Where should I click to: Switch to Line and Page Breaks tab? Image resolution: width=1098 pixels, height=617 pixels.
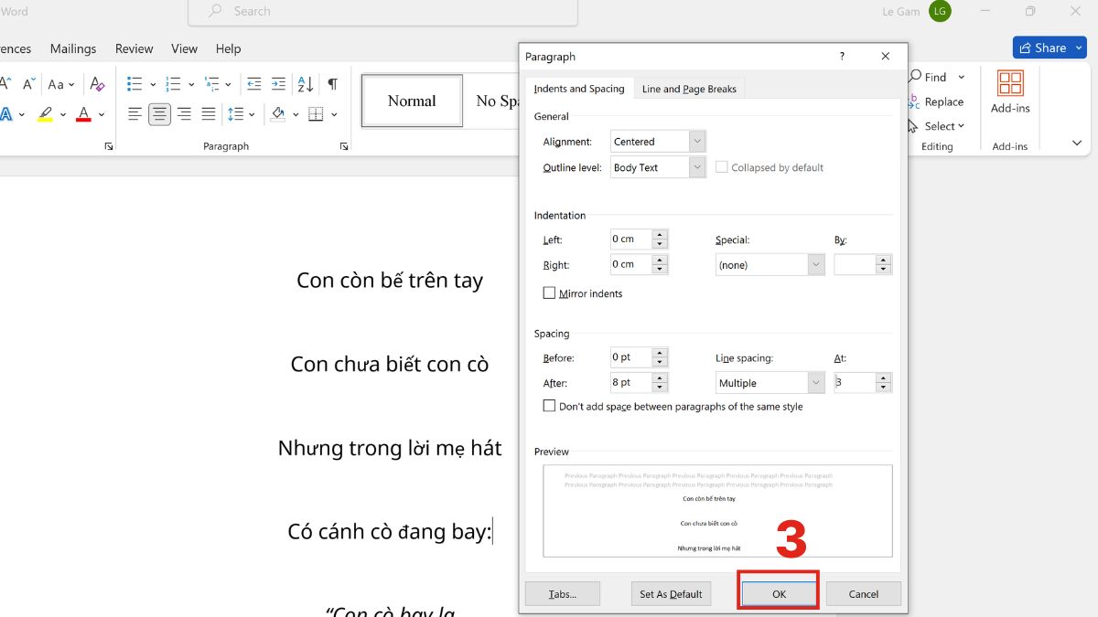[689, 89]
